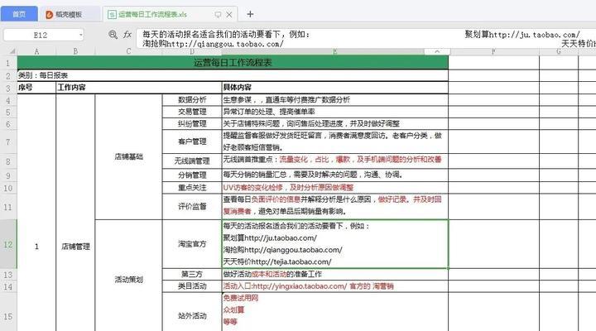The height and width of the screenshot is (331, 596).
Task: Select the 第三方 cell
Action: (192, 274)
